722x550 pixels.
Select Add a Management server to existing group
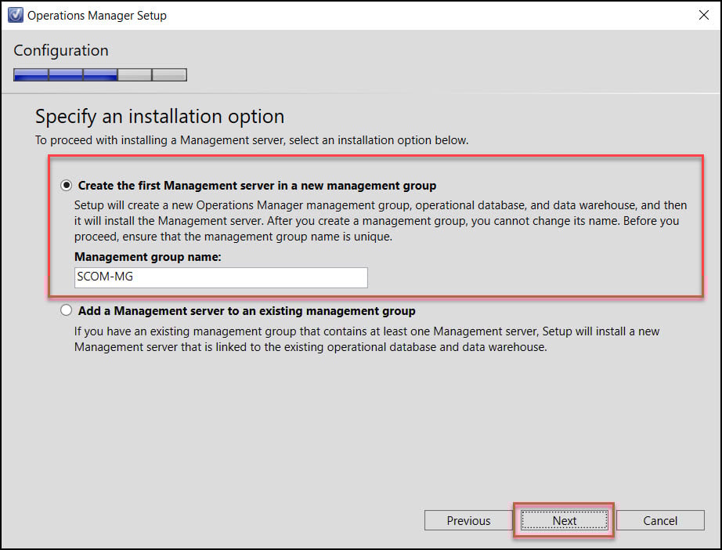(67, 310)
